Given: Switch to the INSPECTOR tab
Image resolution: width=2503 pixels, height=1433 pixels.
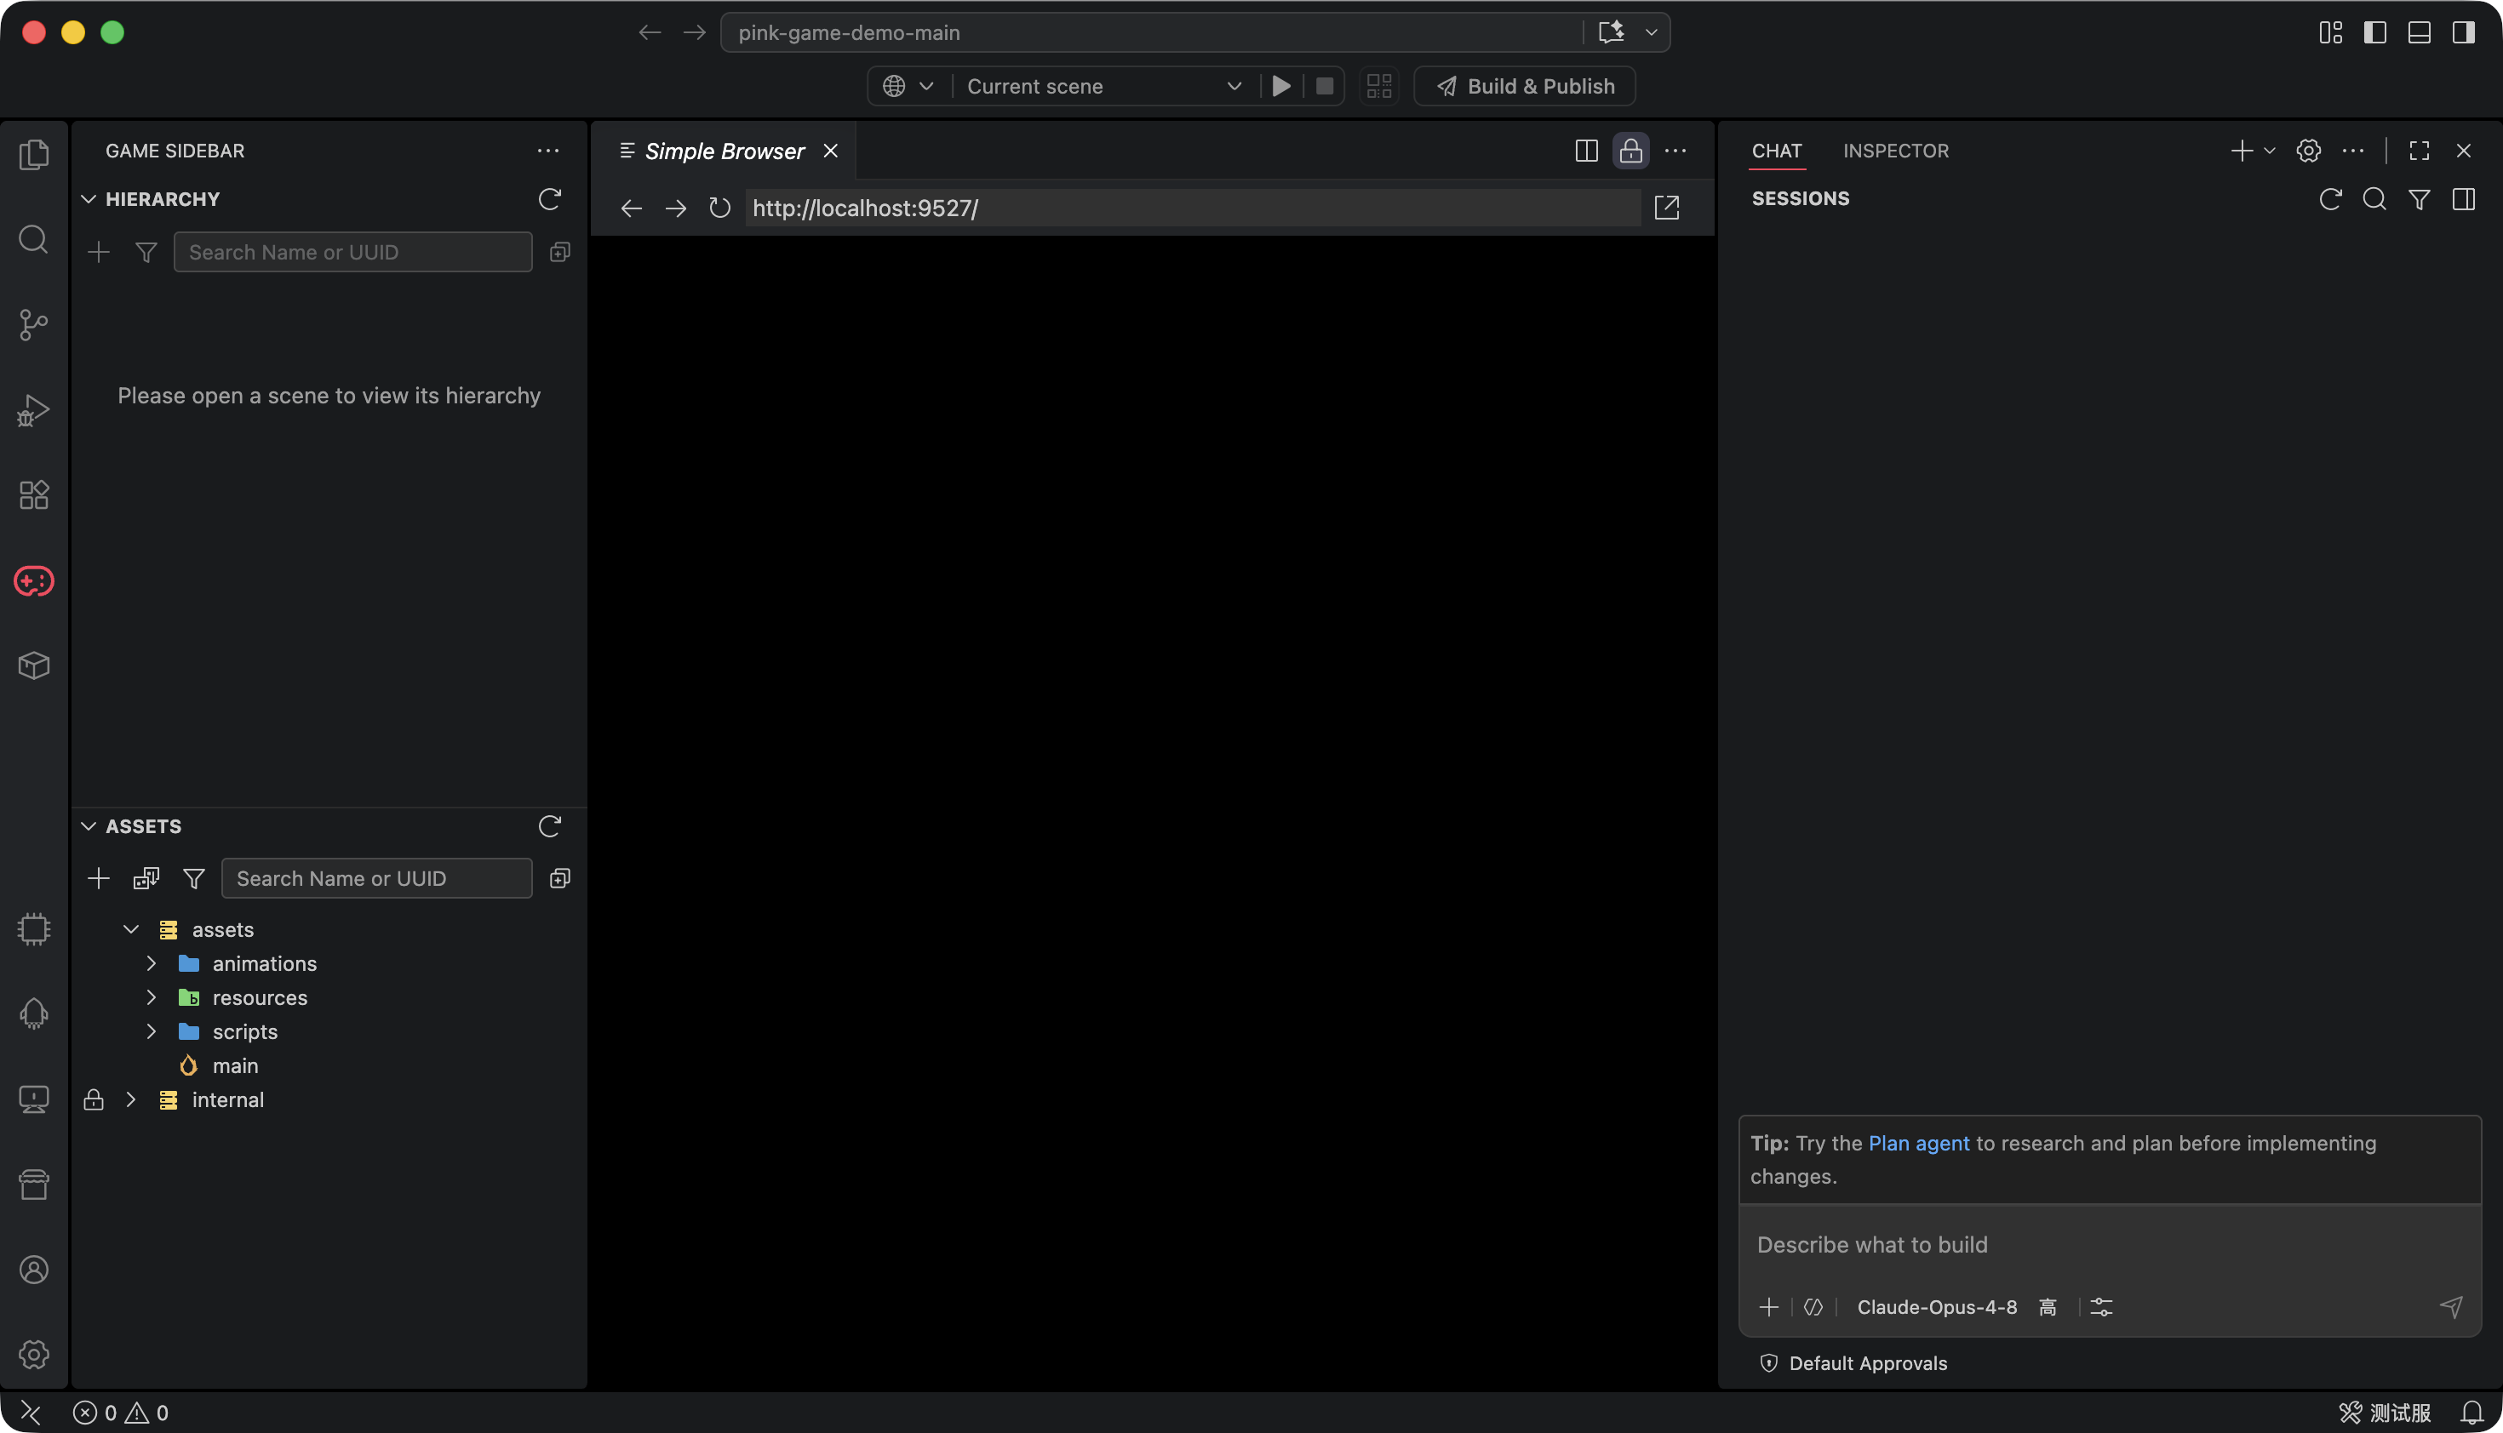Looking at the screenshot, I should click(x=1895, y=151).
